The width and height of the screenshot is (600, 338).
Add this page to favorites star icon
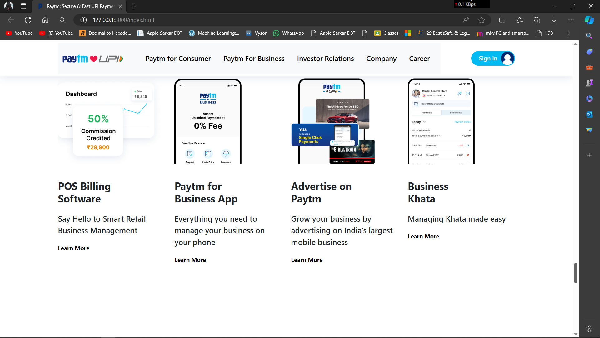[x=482, y=20]
